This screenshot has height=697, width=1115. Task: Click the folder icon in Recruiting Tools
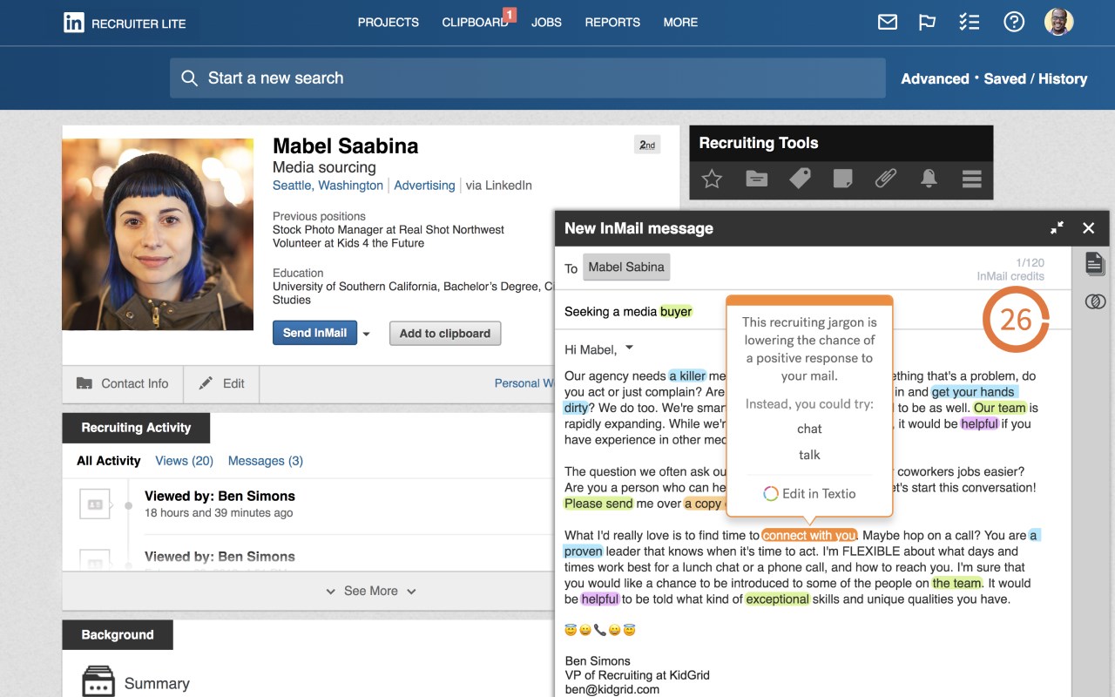(757, 179)
